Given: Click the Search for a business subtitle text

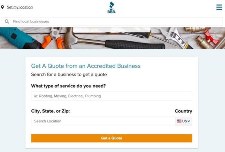Looking at the screenshot, I should (69, 75).
